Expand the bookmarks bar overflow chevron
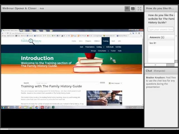This screenshot has height=134, width=179. (141, 36)
